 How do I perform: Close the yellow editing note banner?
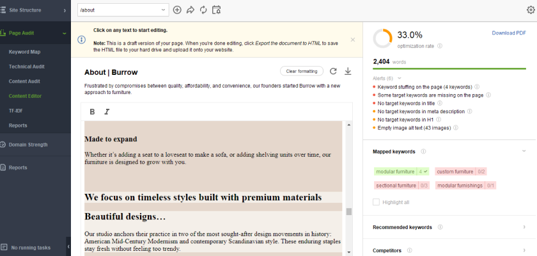353,40
